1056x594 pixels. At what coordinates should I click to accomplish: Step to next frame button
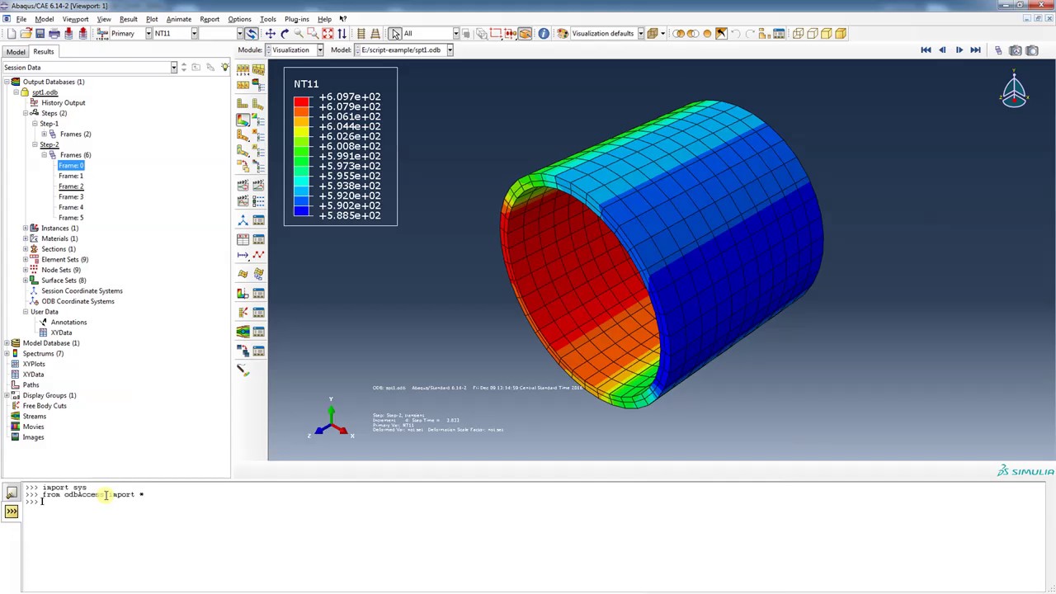click(959, 50)
